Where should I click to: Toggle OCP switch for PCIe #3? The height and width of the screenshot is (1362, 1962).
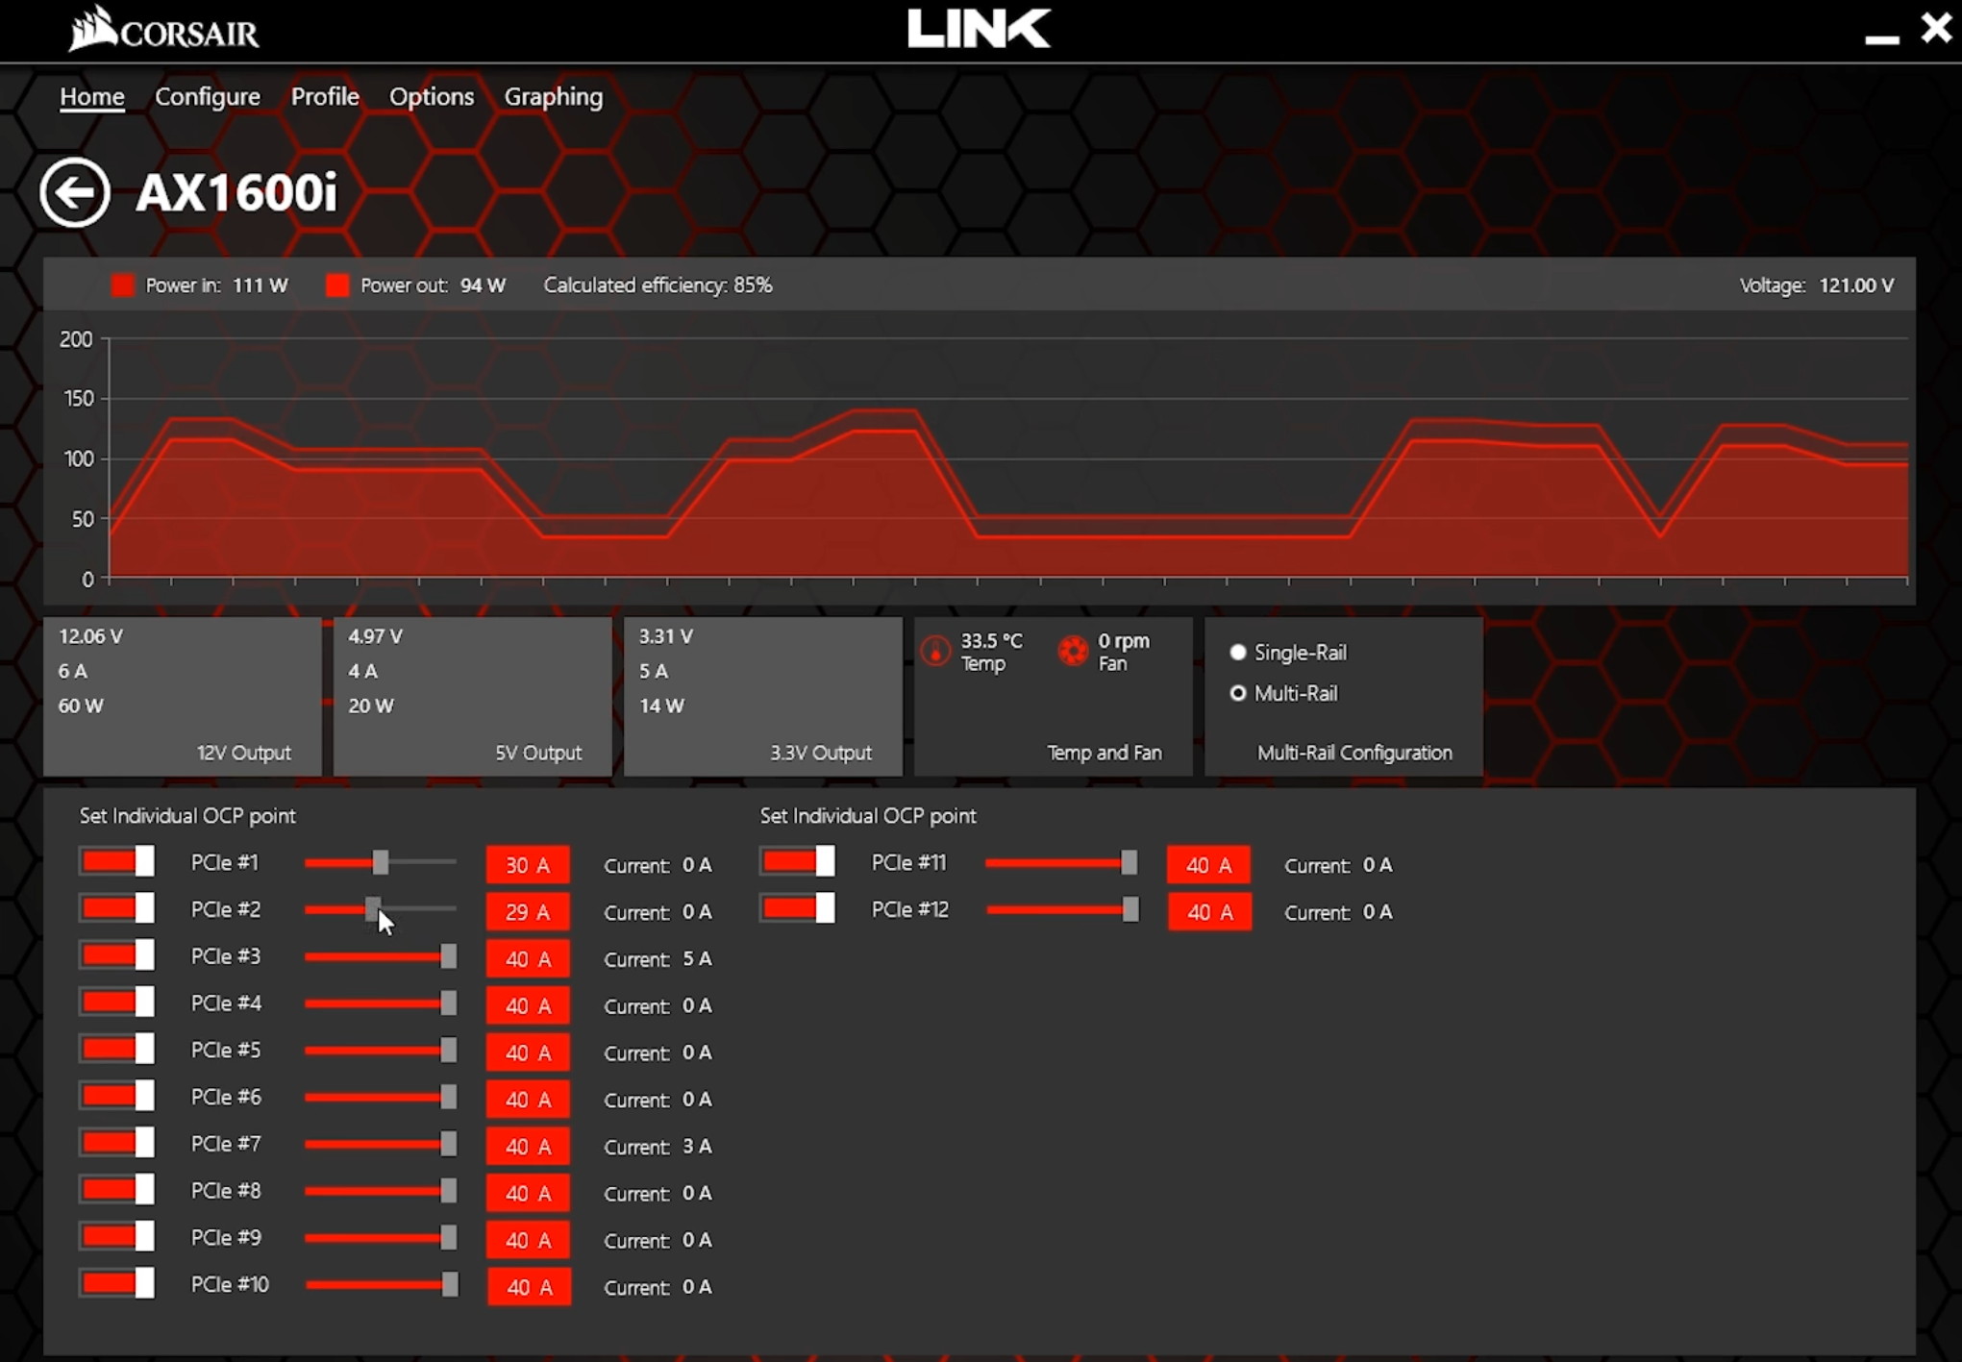pos(116,955)
